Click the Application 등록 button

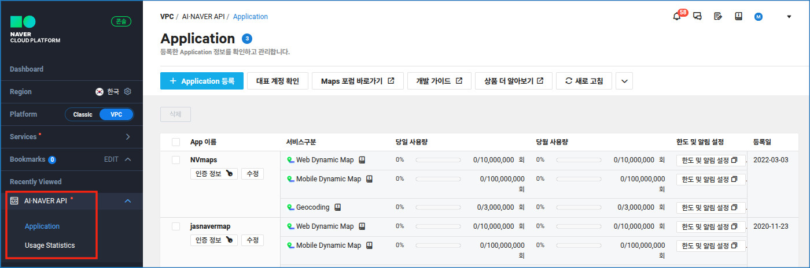[x=202, y=81]
